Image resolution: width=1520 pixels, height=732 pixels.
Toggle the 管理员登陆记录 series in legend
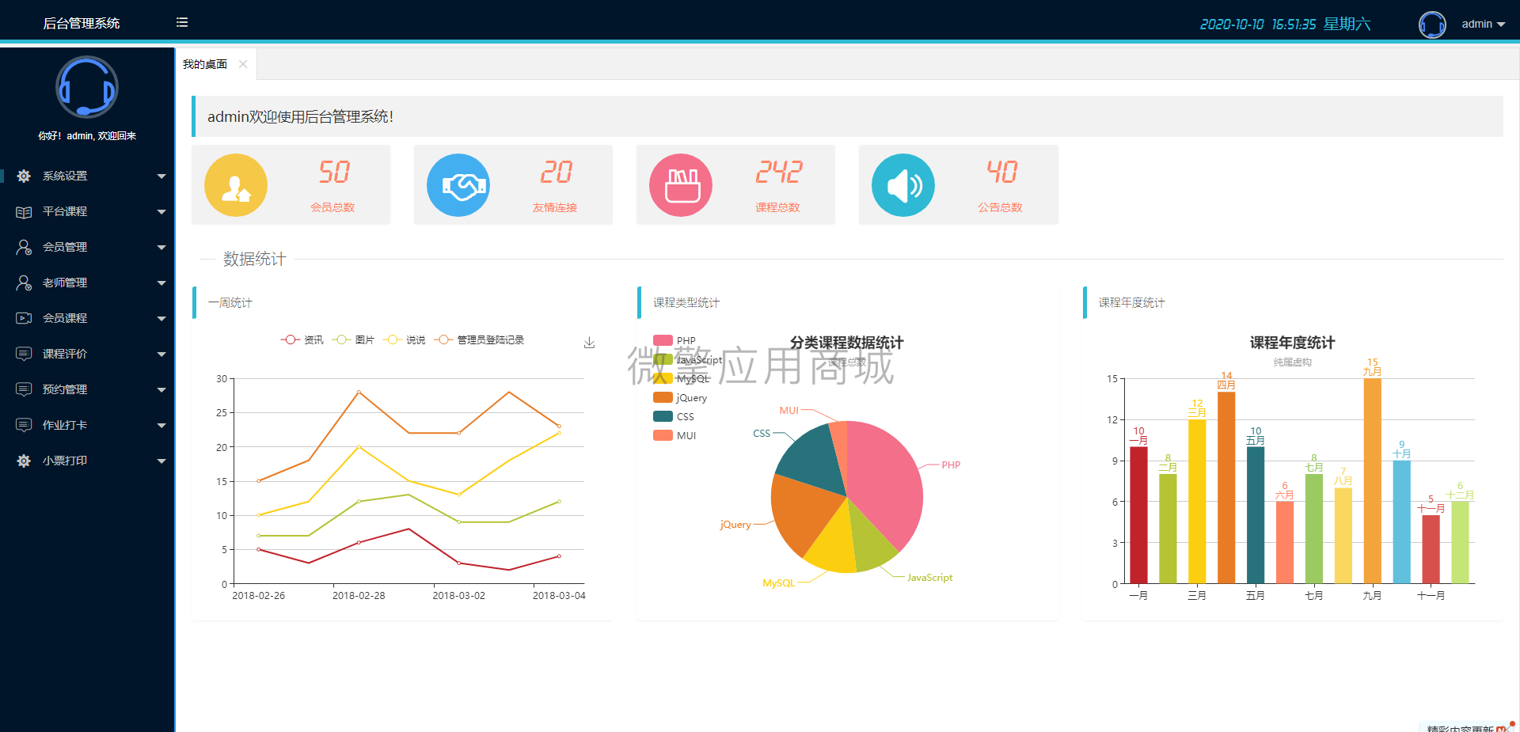[479, 339]
